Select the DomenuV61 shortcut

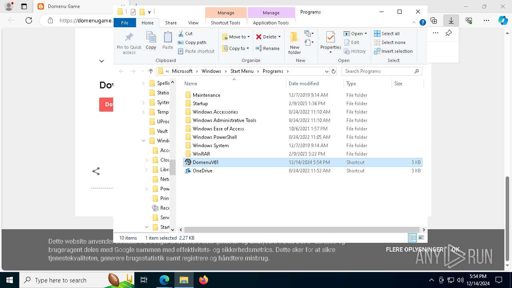pos(302,162)
